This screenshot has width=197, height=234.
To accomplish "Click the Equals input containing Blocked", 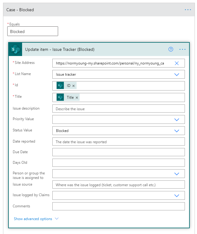I will pyautogui.click(x=33, y=31).
